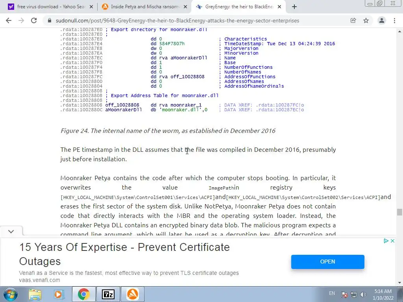Screen dimensions: 403x302
Task: Open network status tray icon
Action: click(x=354, y=295)
